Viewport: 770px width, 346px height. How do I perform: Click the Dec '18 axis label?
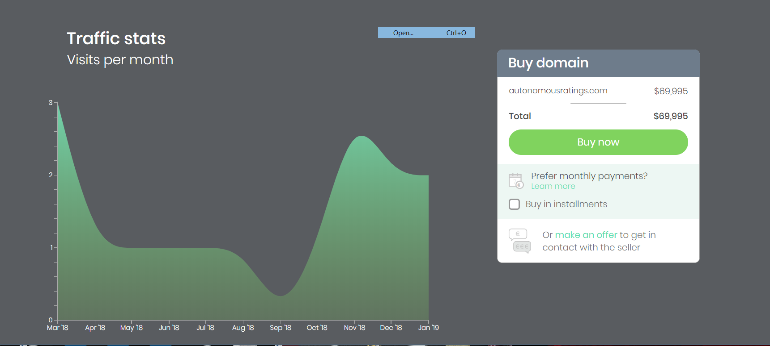pyautogui.click(x=391, y=328)
